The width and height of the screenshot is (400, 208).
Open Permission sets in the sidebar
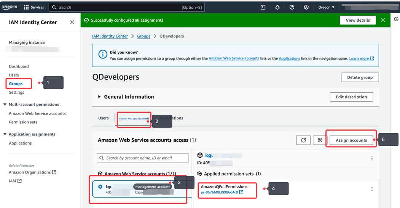tap(23, 122)
